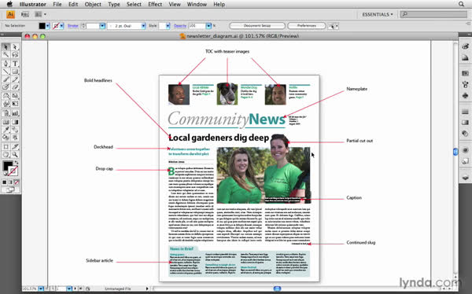Click the Document Setup button
This screenshot has height=294, width=472.
click(x=257, y=26)
